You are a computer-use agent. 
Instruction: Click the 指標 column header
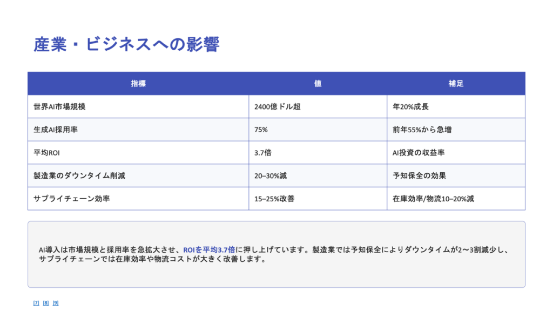(x=138, y=84)
